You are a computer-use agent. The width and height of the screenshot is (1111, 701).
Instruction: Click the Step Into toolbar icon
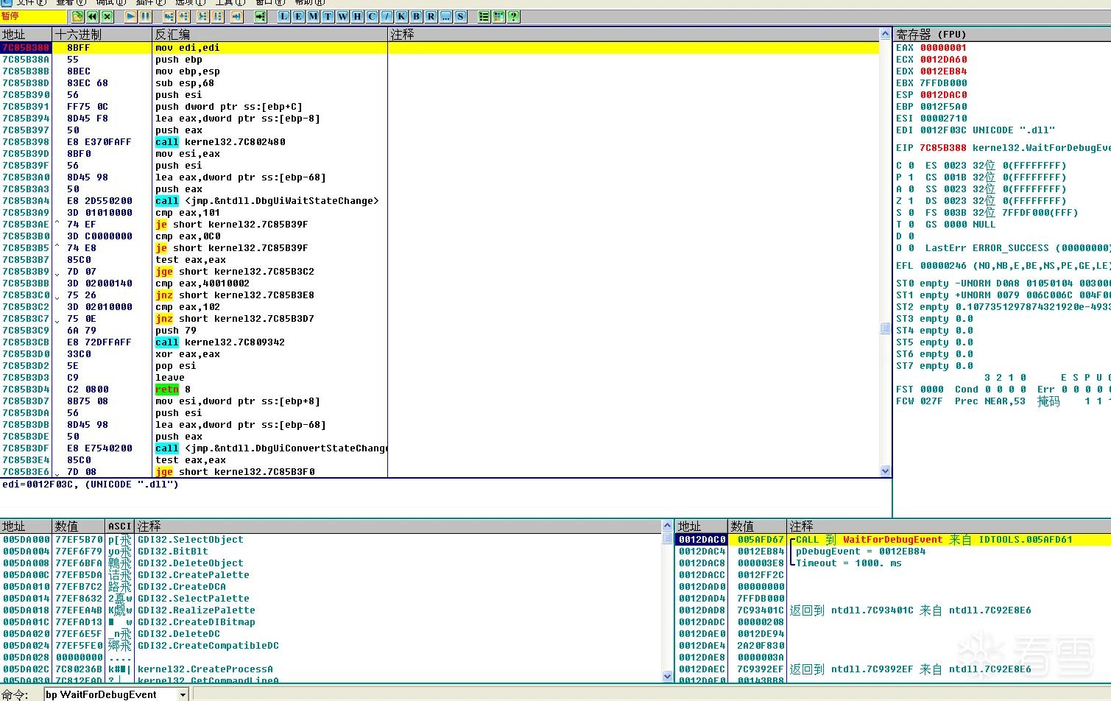pos(169,16)
